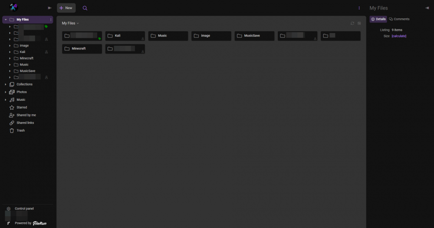Open the My Files breadcrumb dropdown
434x228 pixels.
point(70,23)
